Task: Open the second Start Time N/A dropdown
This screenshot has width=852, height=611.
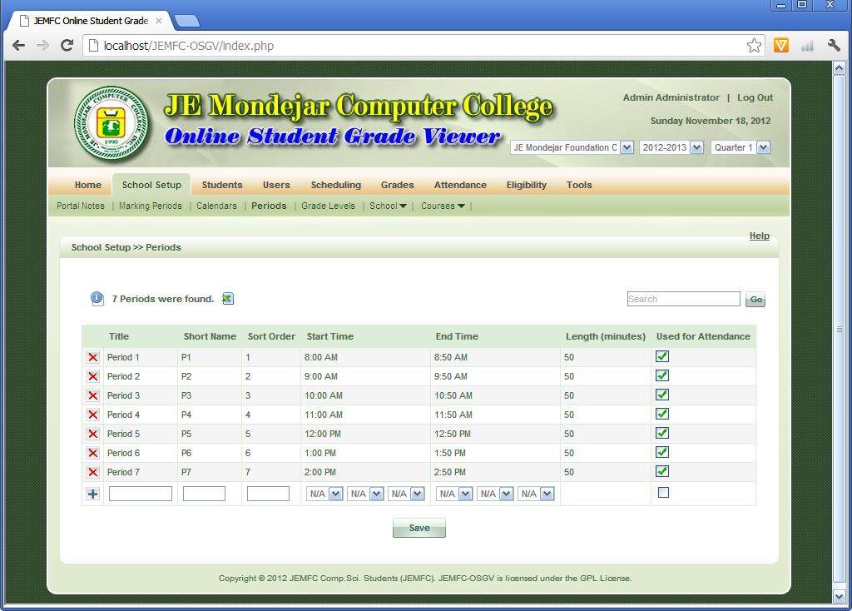Action: click(x=365, y=494)
